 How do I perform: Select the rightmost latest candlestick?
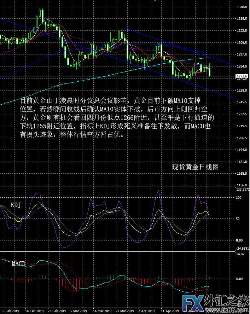pos(210,72)
